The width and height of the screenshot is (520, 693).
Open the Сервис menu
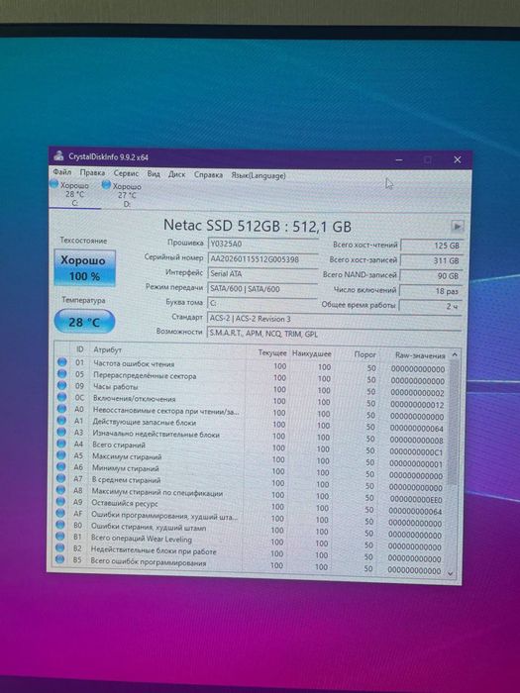(x=126, y=173)
